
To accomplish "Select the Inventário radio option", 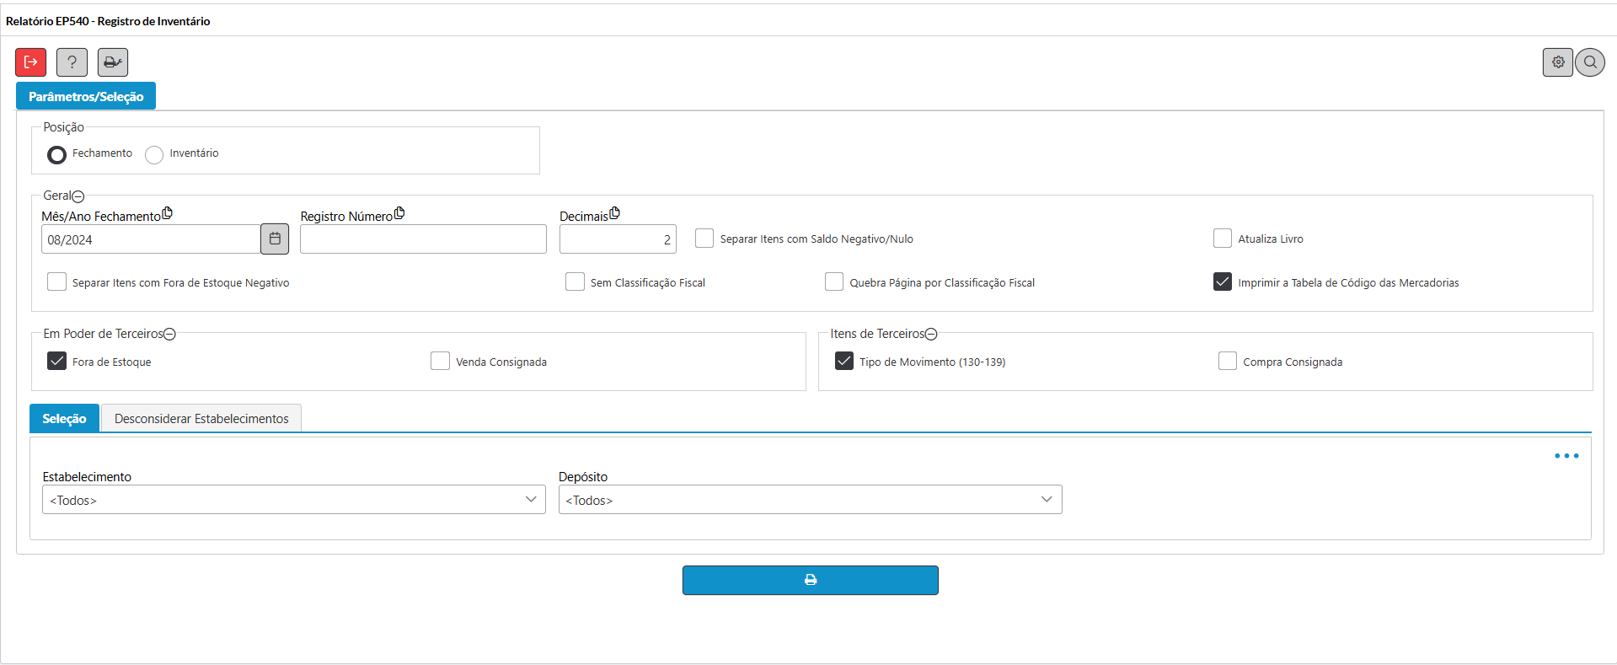I will tap(154, 155).
